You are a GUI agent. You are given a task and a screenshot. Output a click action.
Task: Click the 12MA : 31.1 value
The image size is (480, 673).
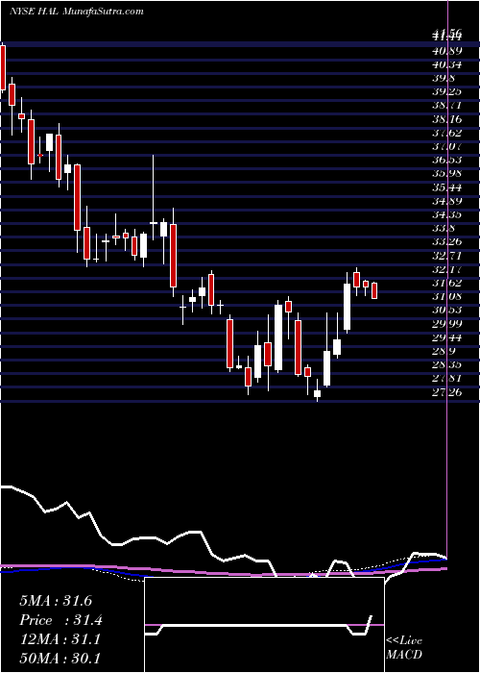(60, 639)
